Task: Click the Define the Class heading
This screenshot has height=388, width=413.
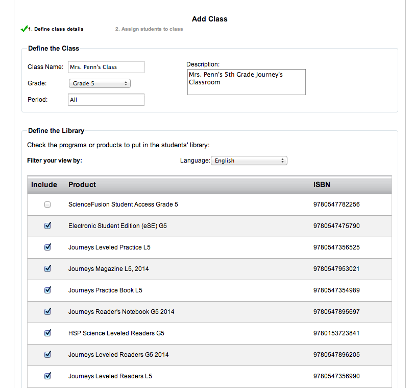Action: pyautogui.click(x=54, y=48)
